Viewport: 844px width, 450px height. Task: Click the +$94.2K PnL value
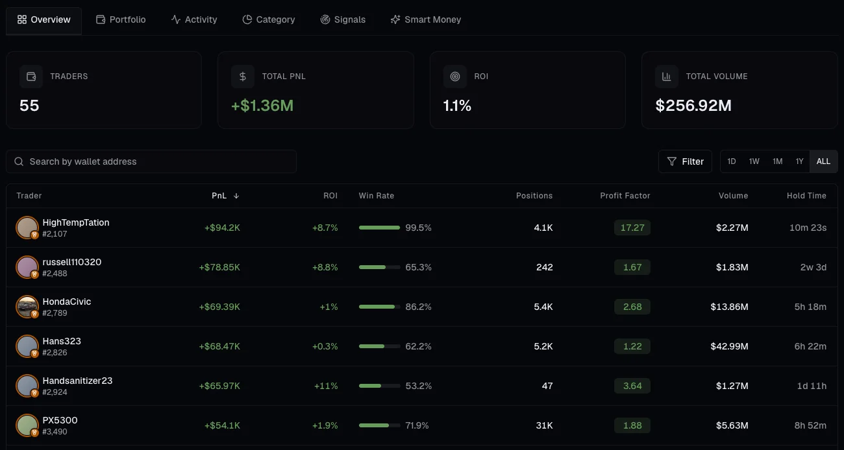(222, 228)
